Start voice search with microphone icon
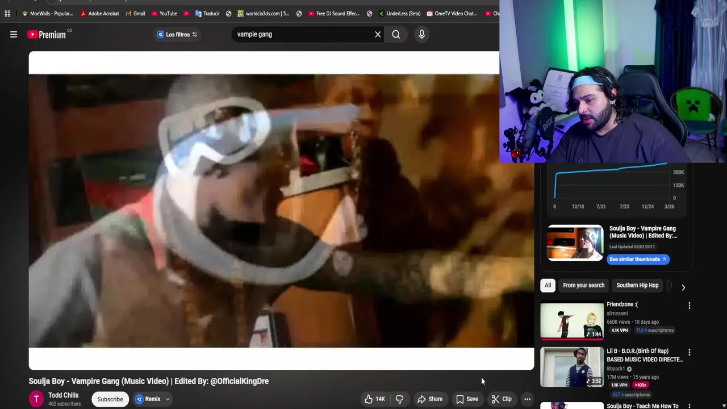Image resolution: width=727 pixels, height=409 pixels. coord(421,35)
